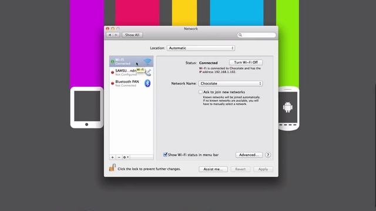Screen dimensions: 376x211
Task: Open the Location Automatic dropdown
Action: pyautogui.click(x=201, y=48)
